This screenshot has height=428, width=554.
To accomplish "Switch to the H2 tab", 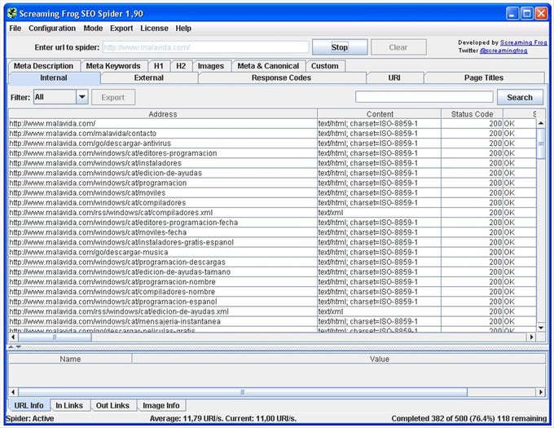I will pyautogui.click(x=181, y=66).
